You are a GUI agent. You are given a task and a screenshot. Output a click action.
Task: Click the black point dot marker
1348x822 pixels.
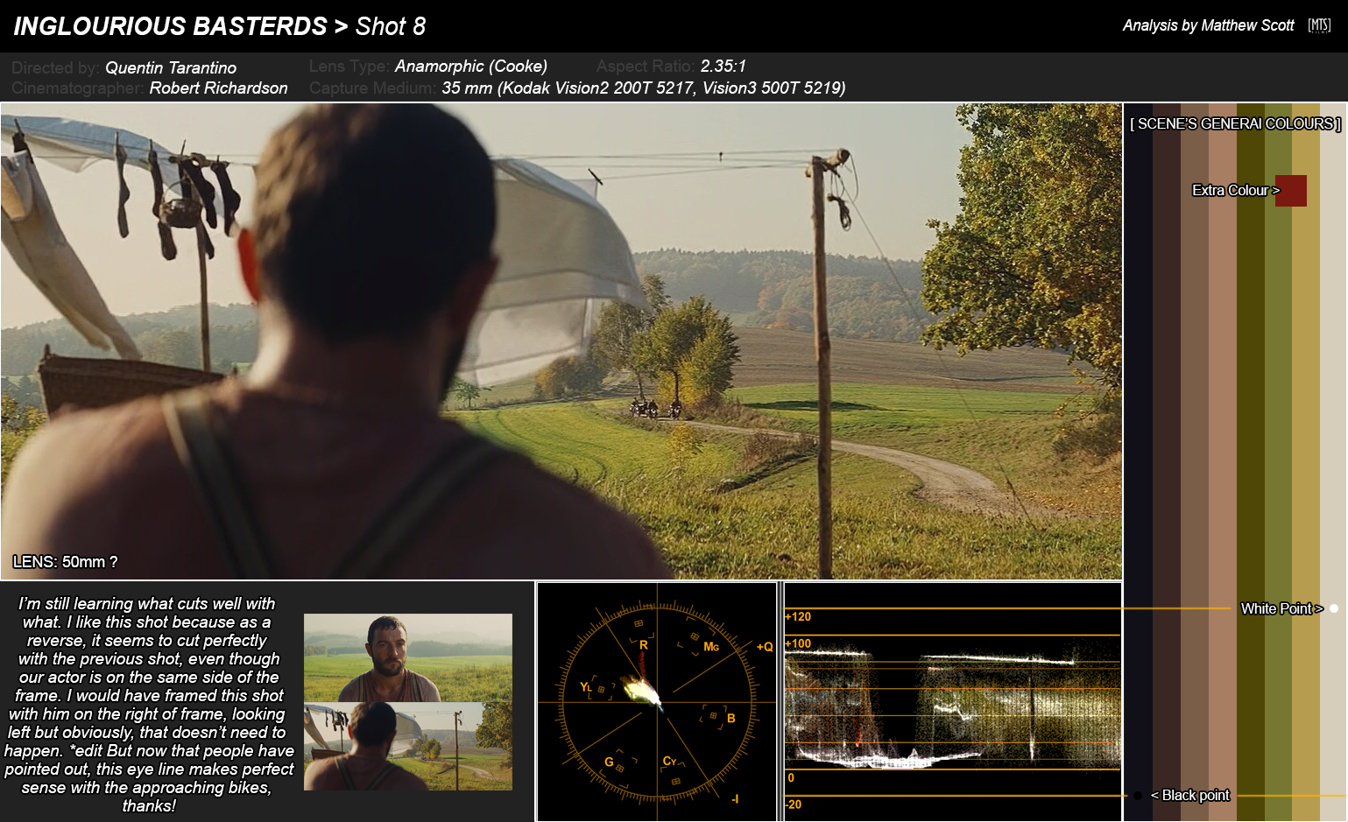coord(1137,796)
